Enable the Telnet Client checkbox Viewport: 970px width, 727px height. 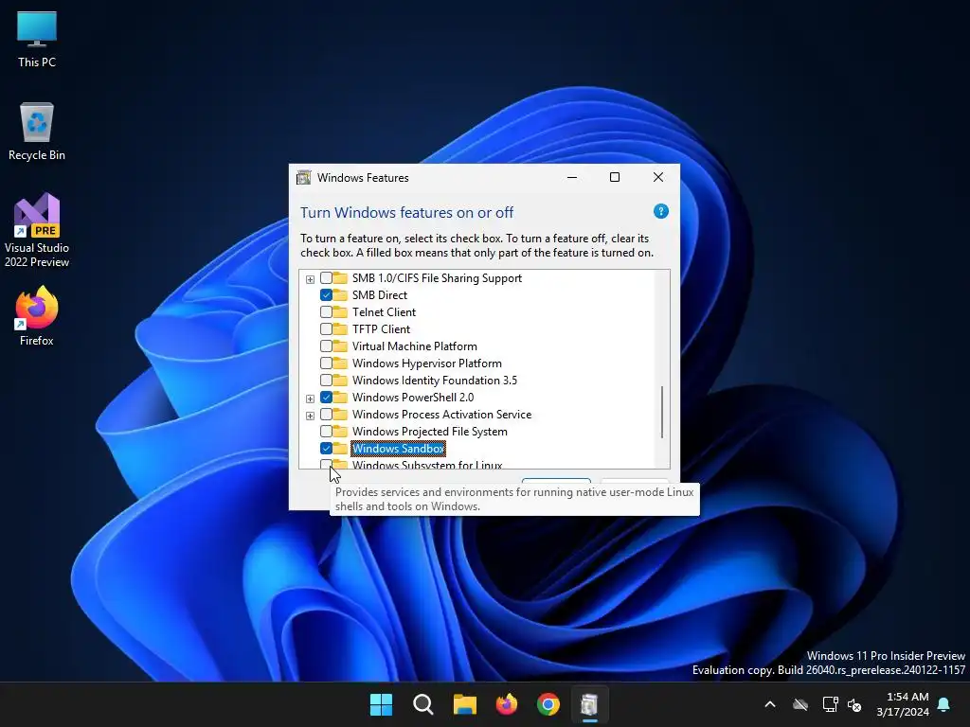326,312
